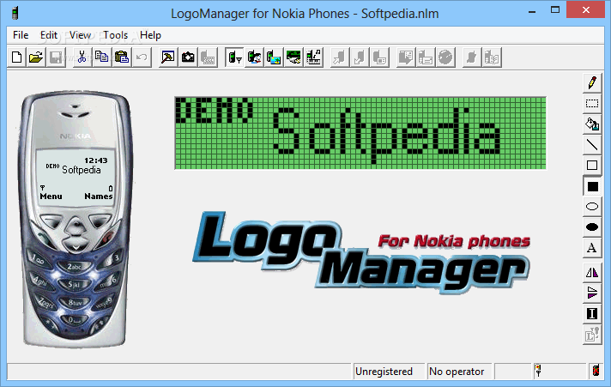
Task: Open the Tools menu
Action: pyautogui.click(x=116, y=35)
